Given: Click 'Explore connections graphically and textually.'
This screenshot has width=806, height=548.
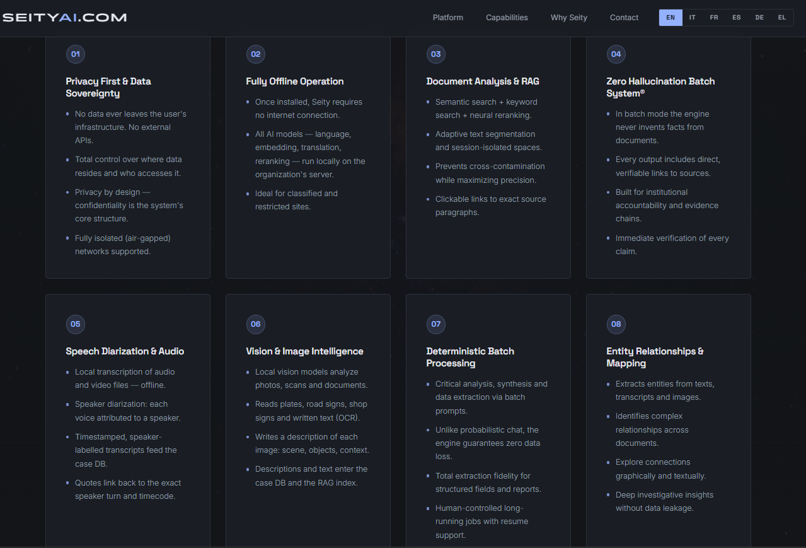Looking at the screenshot, I should (x=660, y=469).
